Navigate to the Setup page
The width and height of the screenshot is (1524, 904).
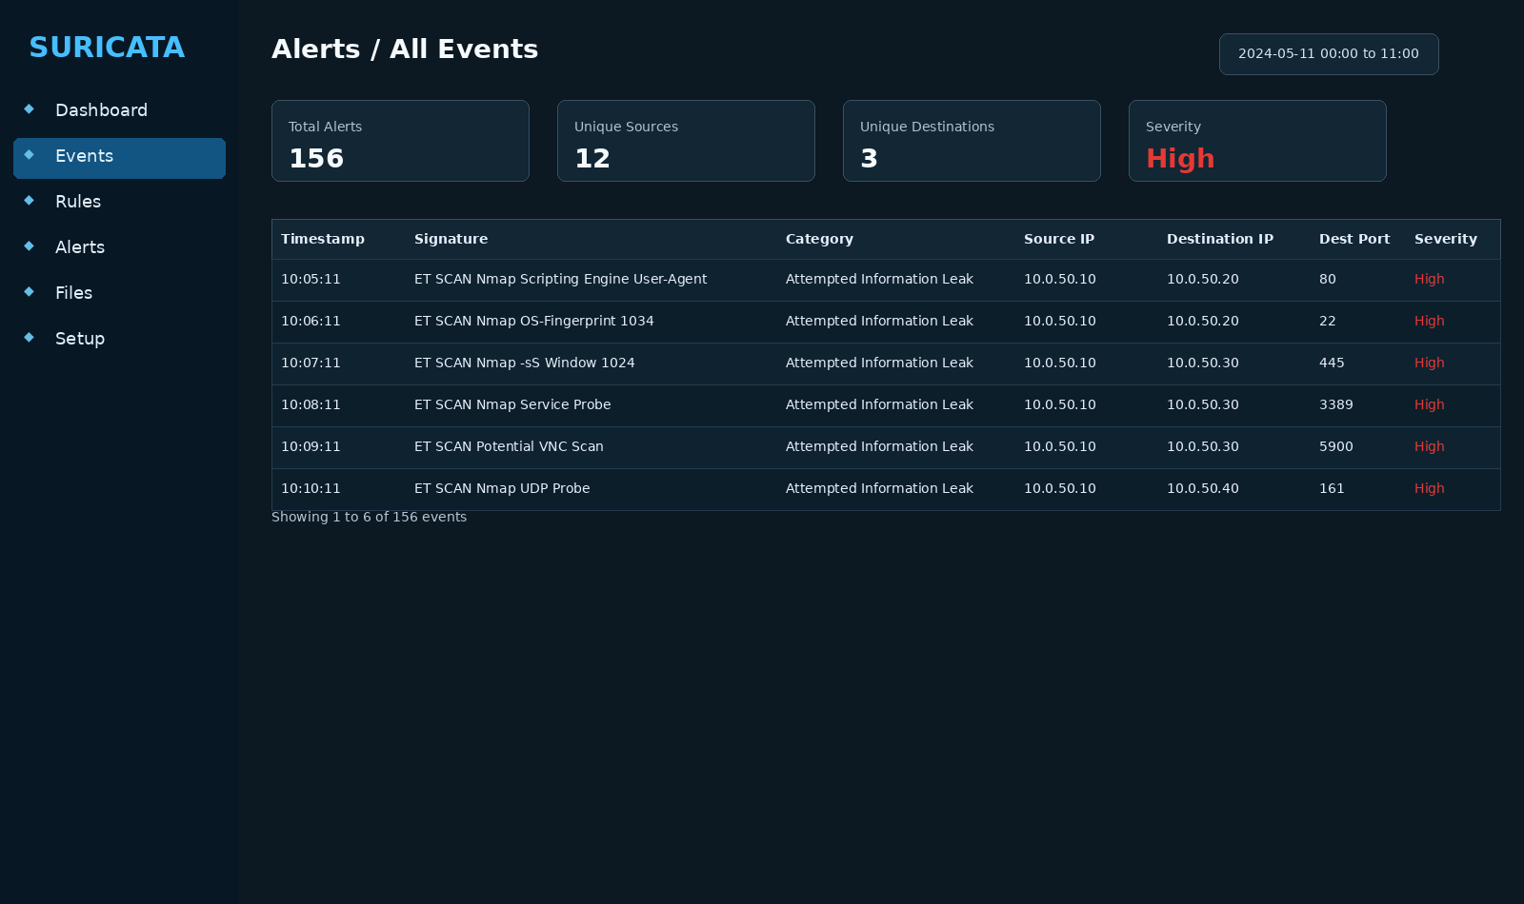click(80, 339)
